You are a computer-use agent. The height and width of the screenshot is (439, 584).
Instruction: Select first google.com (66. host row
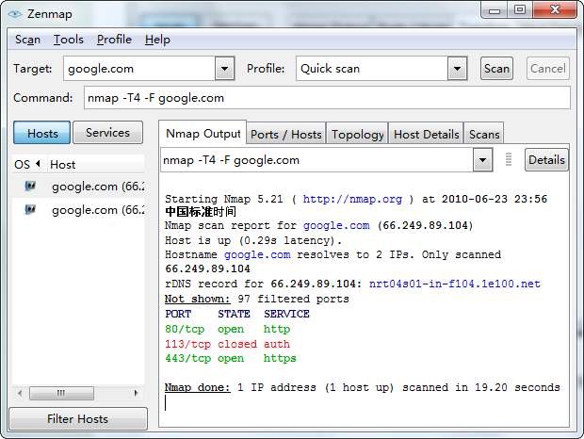click(78, 186)
